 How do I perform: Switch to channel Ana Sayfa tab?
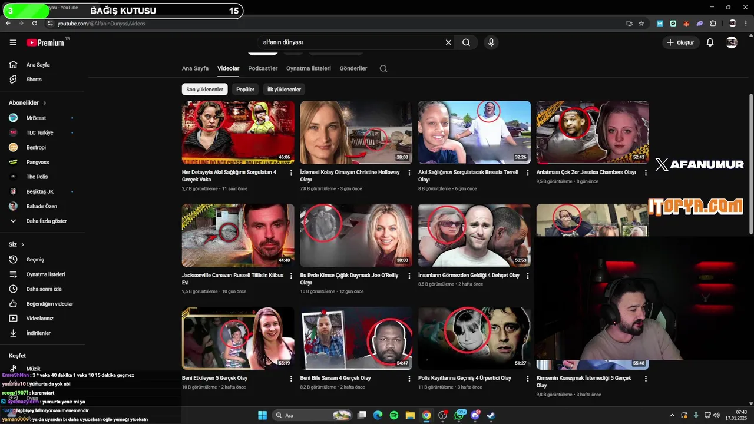pos(195,68)
